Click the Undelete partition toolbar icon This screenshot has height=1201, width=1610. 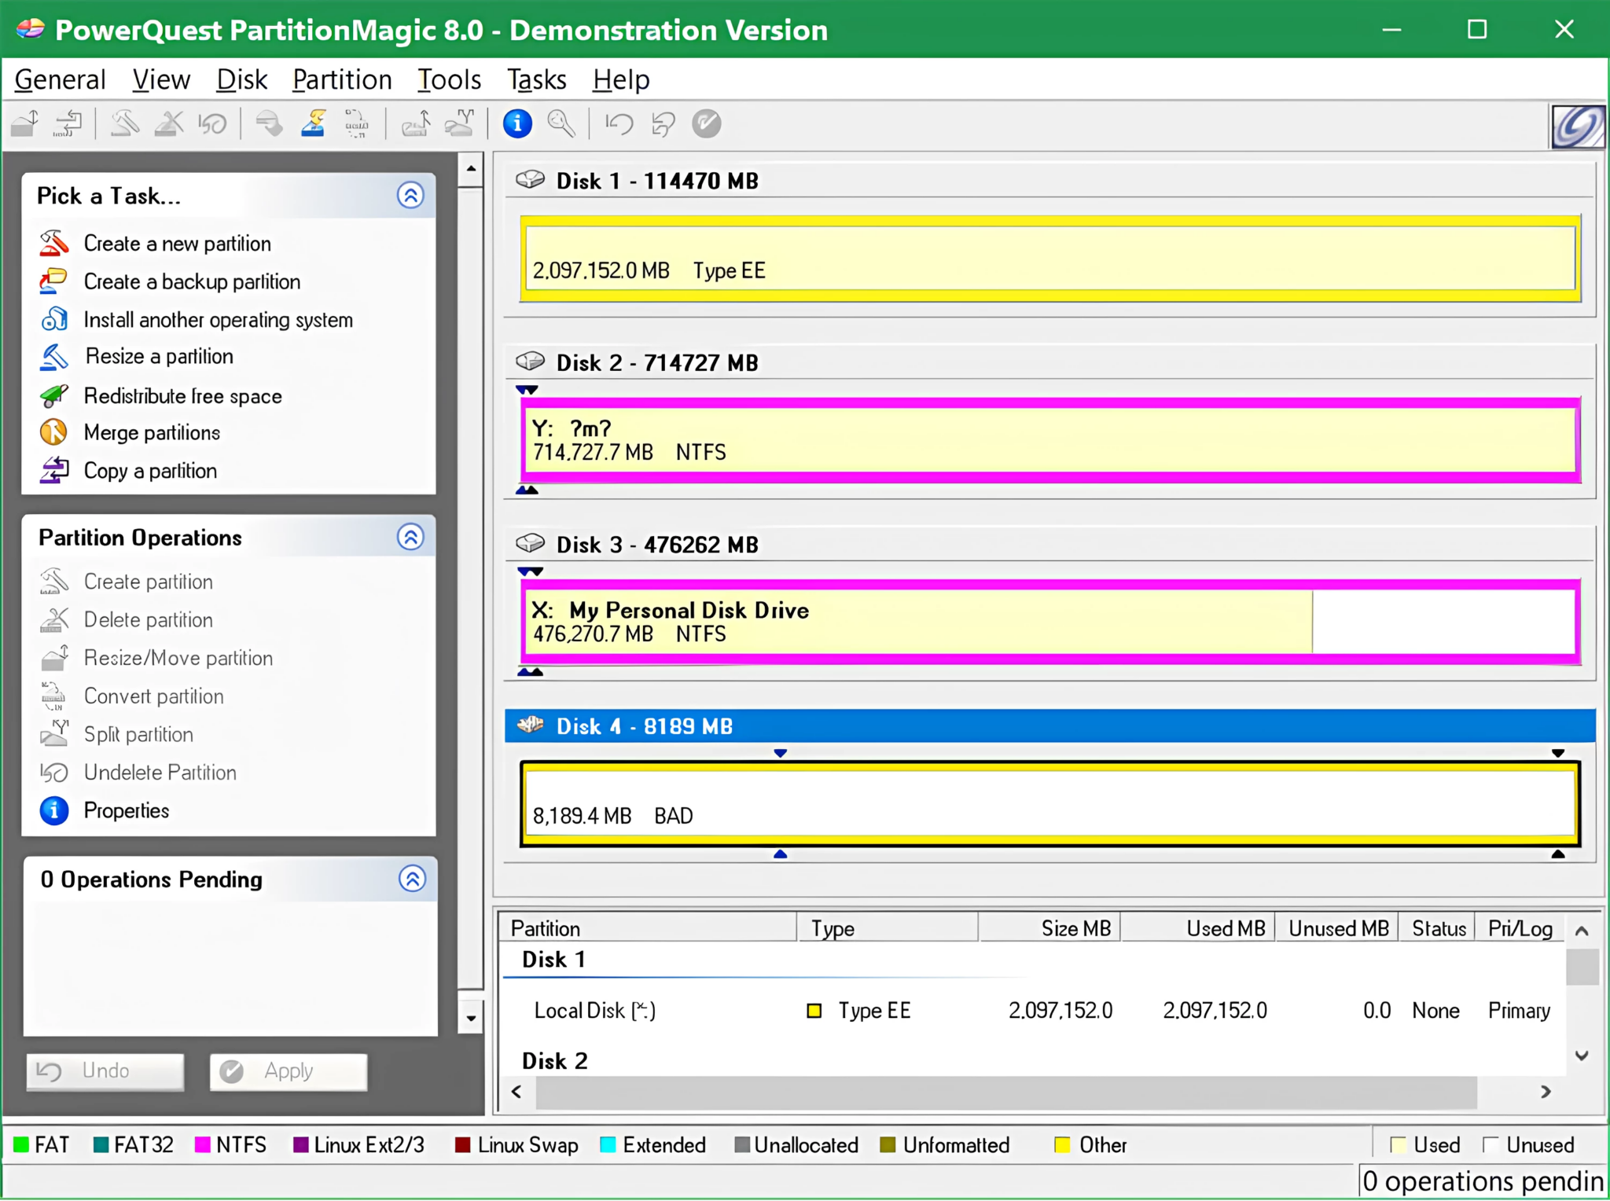[x=214, y=123]
